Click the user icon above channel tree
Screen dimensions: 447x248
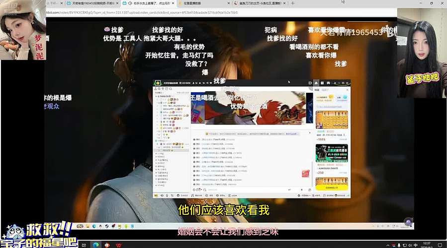156,89
